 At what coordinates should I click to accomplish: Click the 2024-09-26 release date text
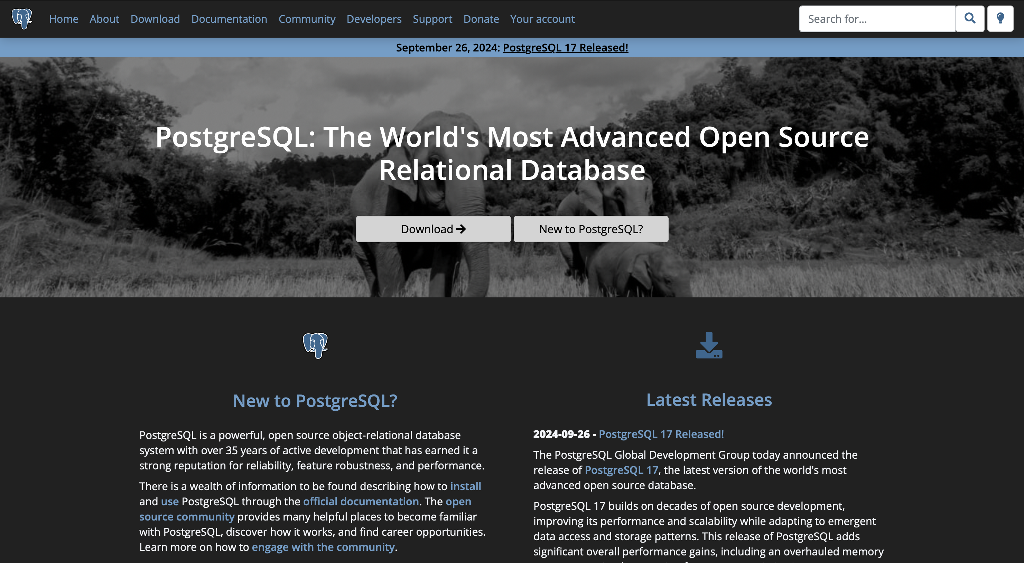[561, 434]
